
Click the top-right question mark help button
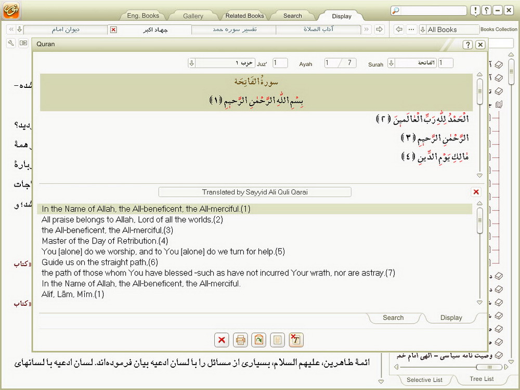point(487,10)
